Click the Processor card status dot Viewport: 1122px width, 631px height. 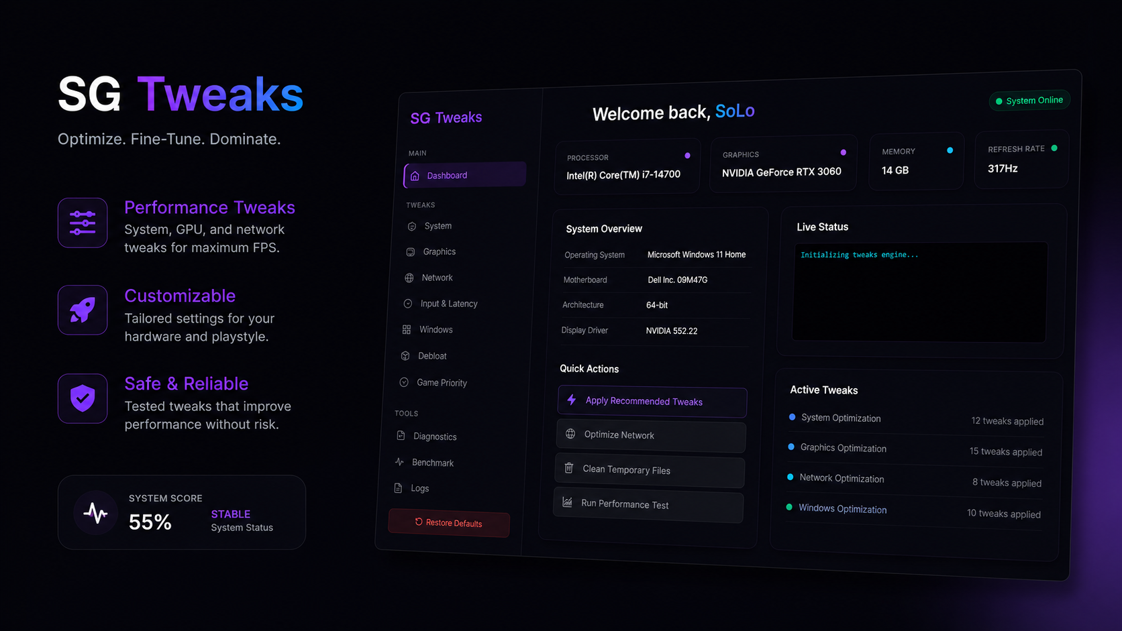(687, 156)
